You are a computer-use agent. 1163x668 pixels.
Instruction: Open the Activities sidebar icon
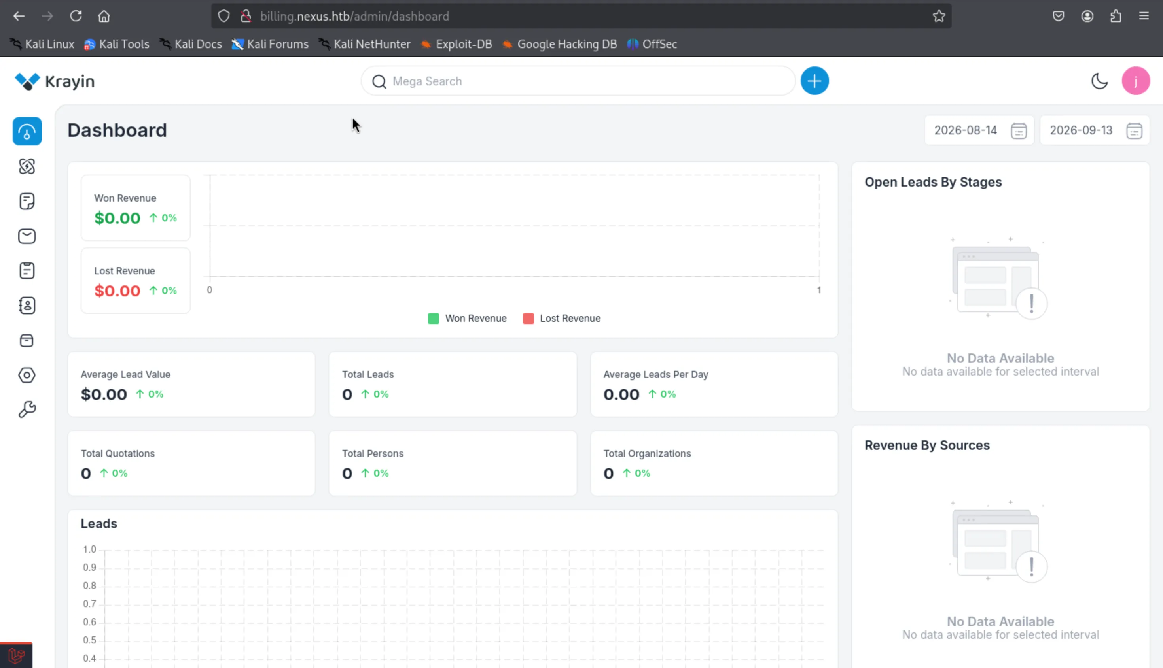click(x=27, y=271)
